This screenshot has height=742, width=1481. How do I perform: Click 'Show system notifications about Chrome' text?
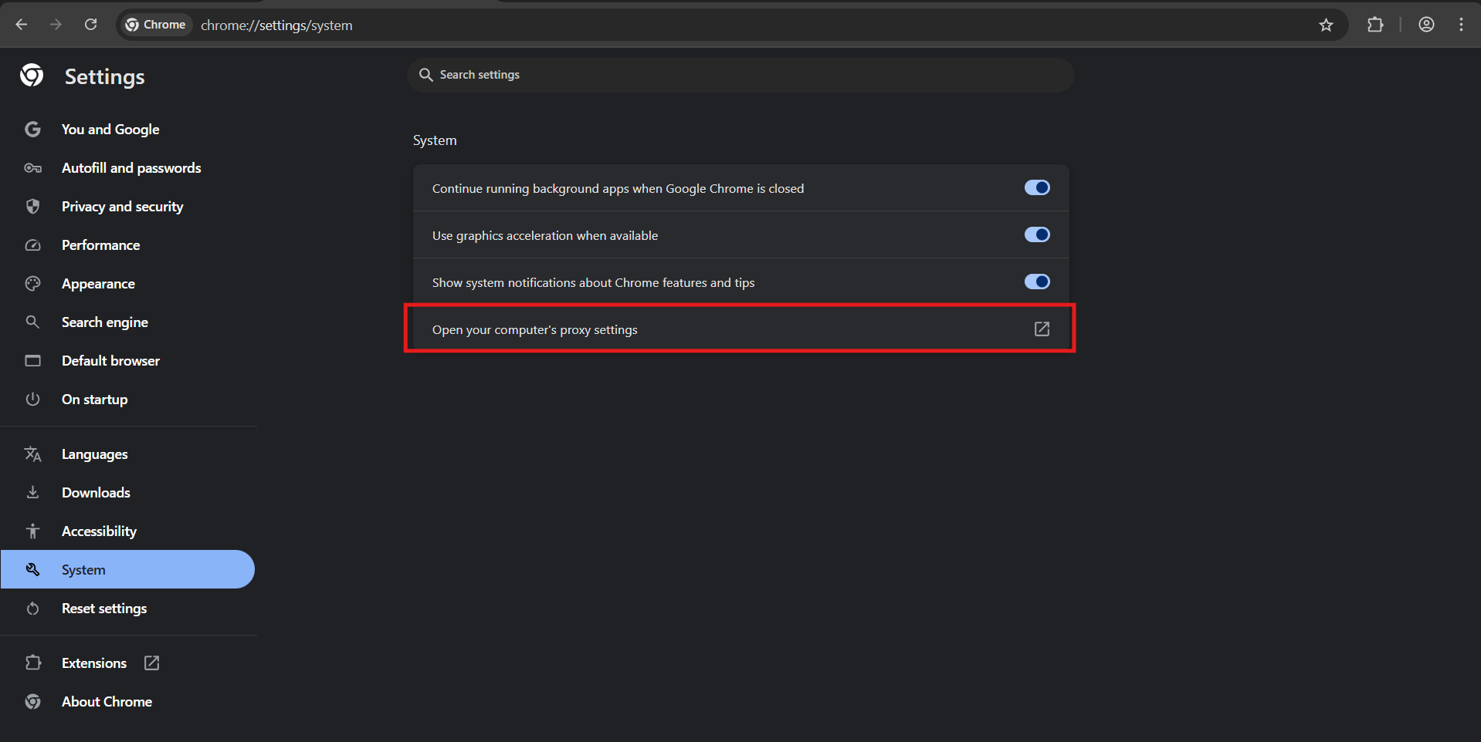(593, 282)
